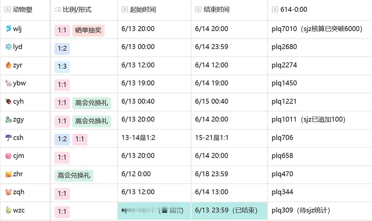This screenshot has width=372, height=221.
Task: Click the sheep emoji in the ybw row
Action: click(8, 83)
